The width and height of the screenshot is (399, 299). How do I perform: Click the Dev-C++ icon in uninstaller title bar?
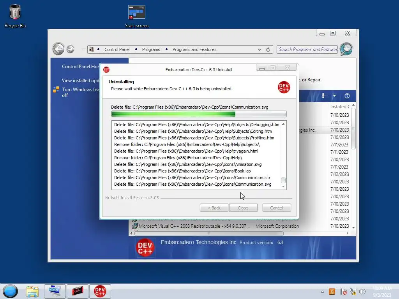tap(106, 70)
